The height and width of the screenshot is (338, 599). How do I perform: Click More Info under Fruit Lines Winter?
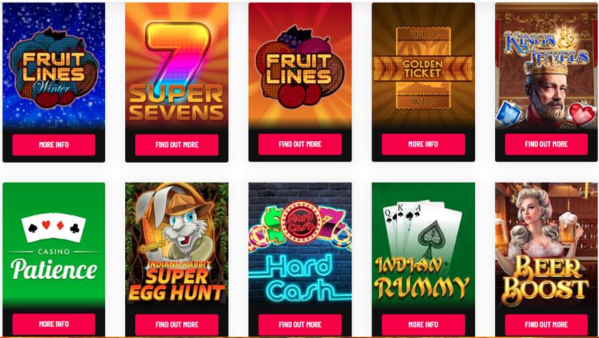54,145
